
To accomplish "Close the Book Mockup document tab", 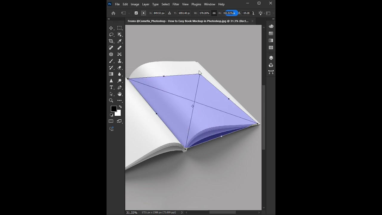I will 252,21.
